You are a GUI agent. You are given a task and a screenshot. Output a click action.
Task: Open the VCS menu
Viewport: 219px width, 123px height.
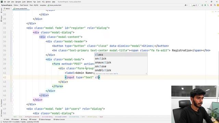point(43,2)
